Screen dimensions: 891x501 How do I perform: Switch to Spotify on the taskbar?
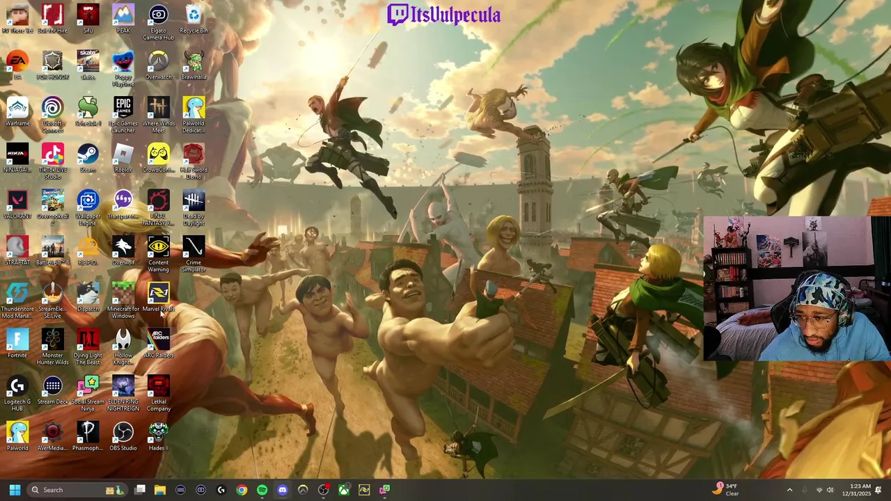pos(262,490)
